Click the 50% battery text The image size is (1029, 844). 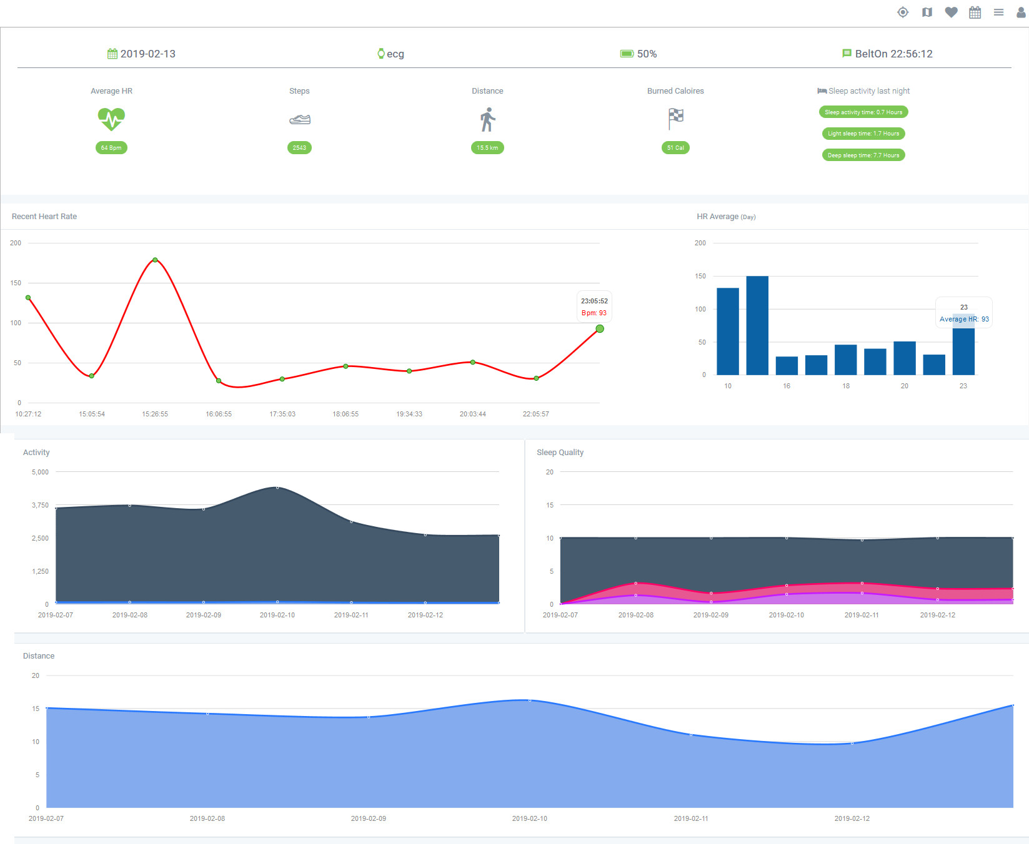(647, 54)
